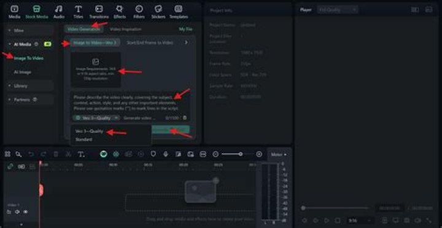Select Start/End Frame to Video tab
The width and height of the screenshot is (442, 228).
150,42
